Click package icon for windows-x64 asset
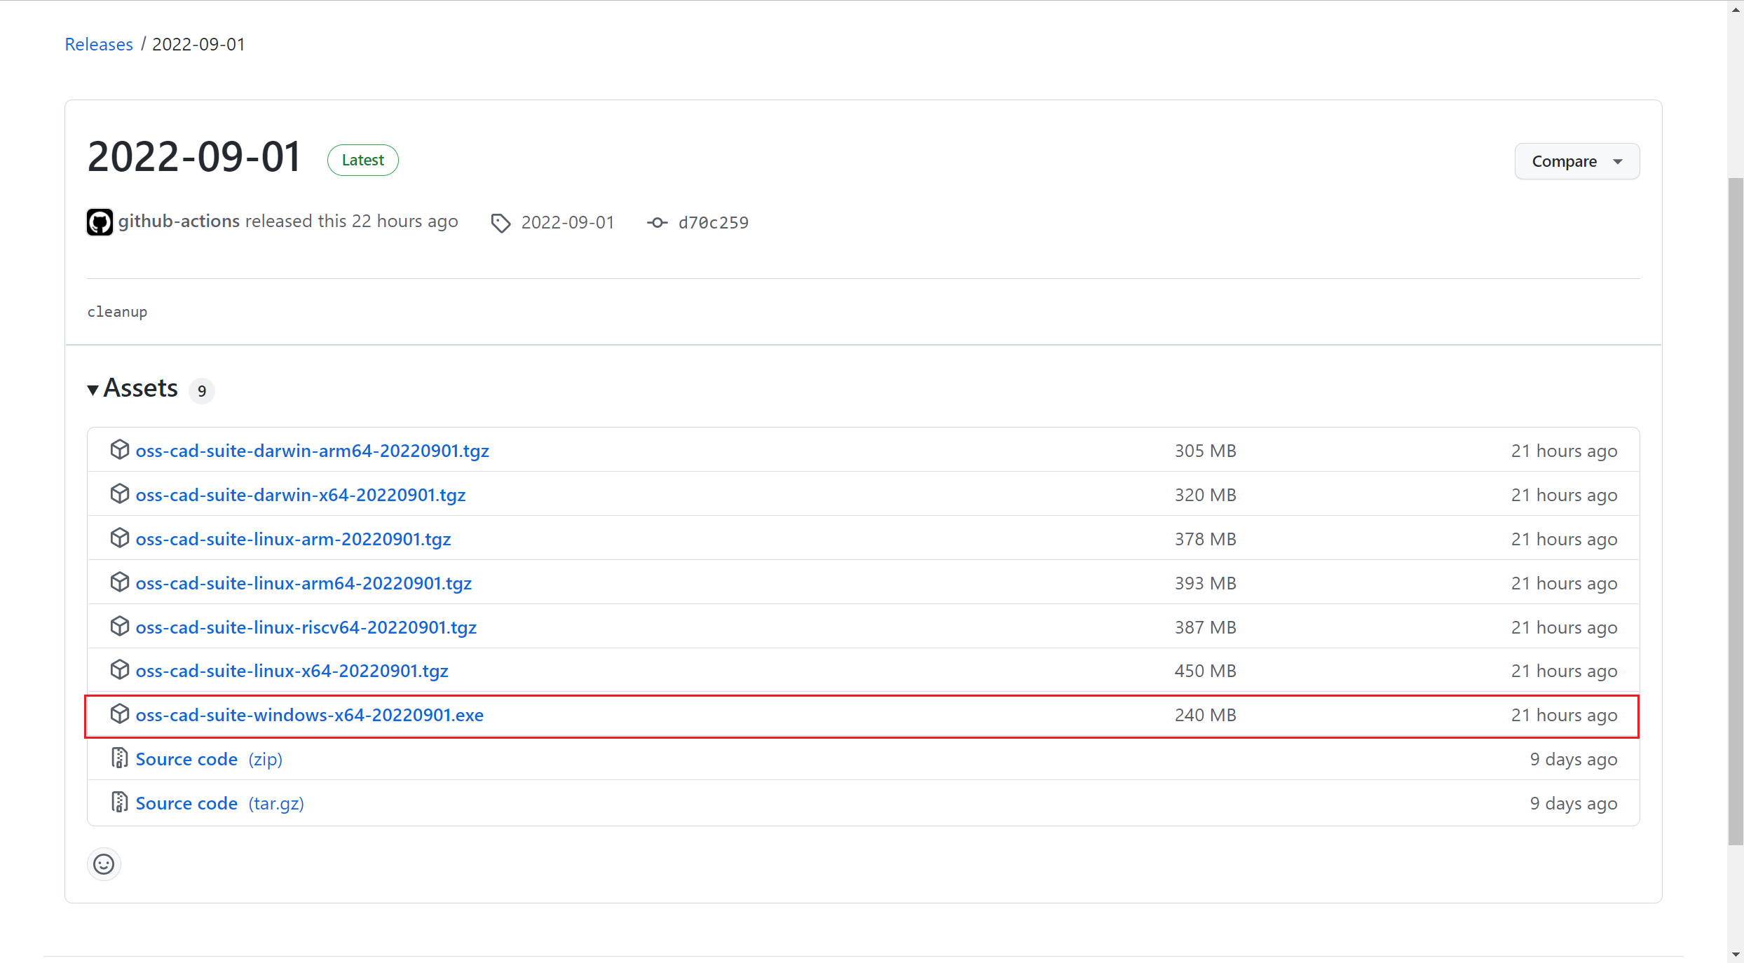Screen dimensions: 1744x963 pos(120,713)
